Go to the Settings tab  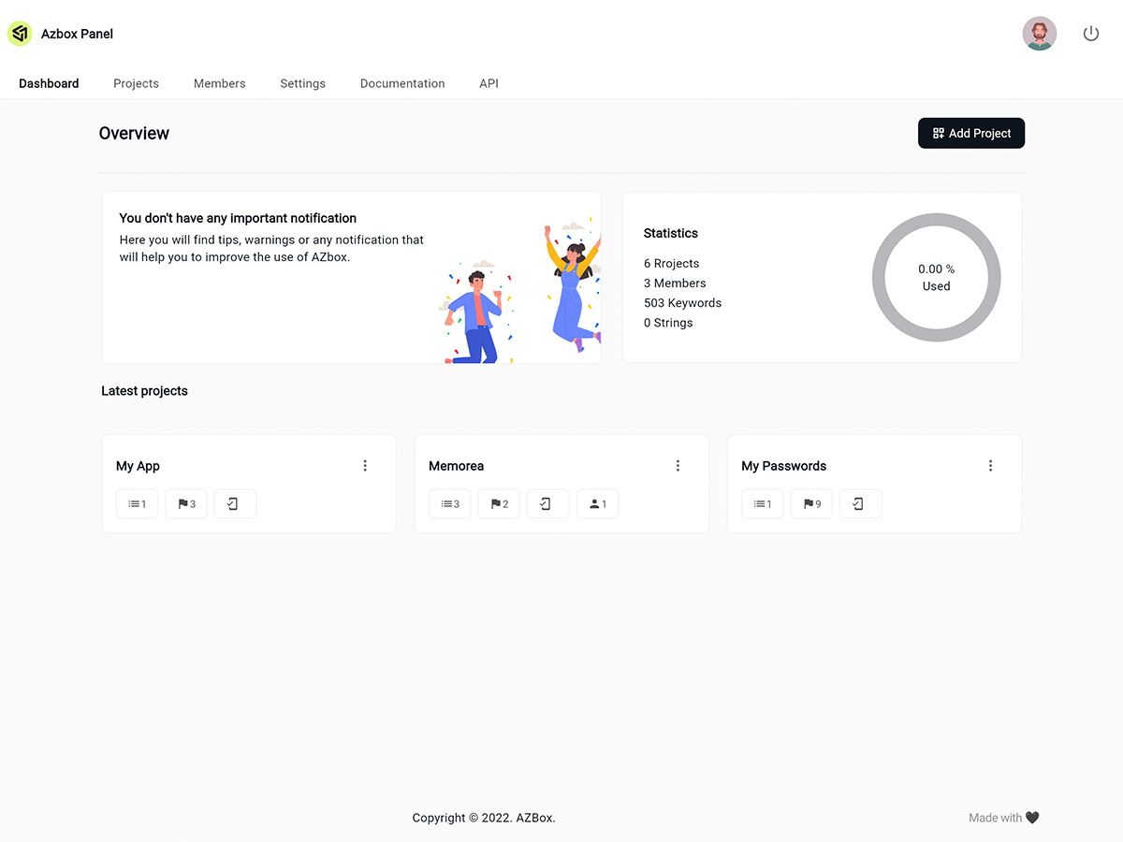[302, 83]
